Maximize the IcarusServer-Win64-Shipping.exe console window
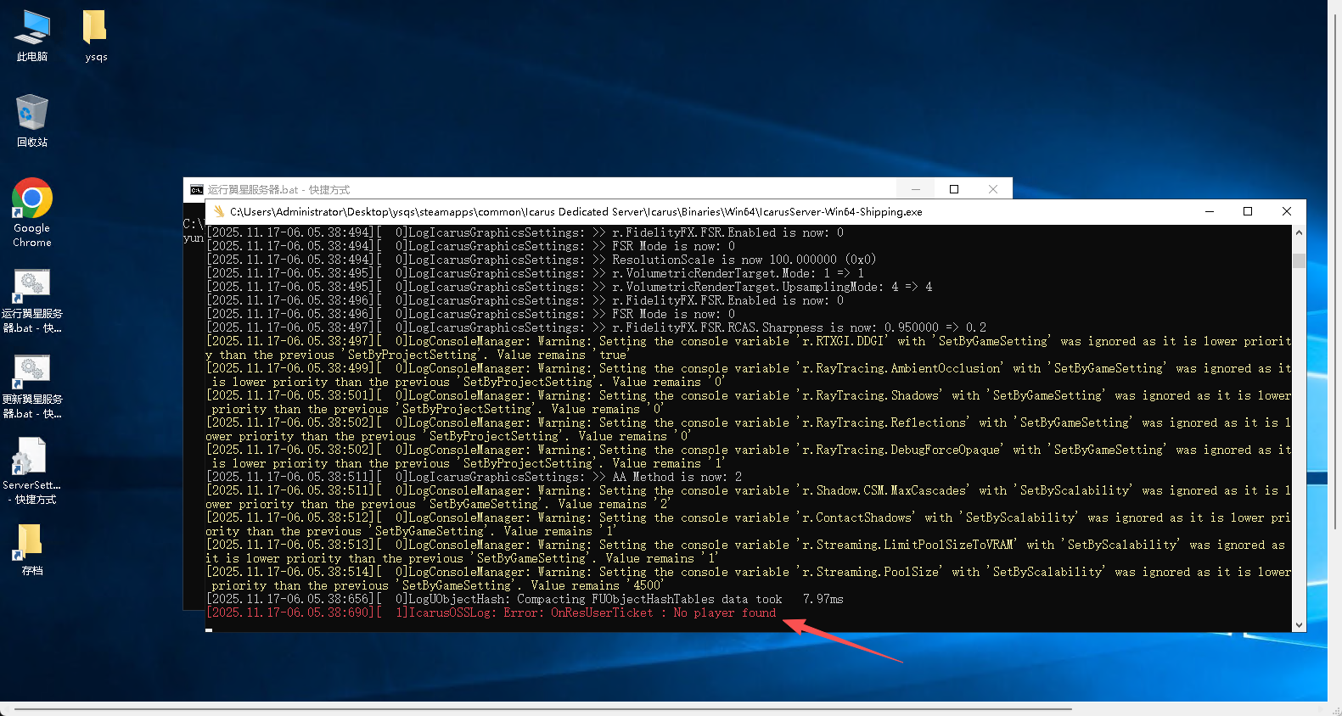1342x716 pixels. (x=1248, y=212)
